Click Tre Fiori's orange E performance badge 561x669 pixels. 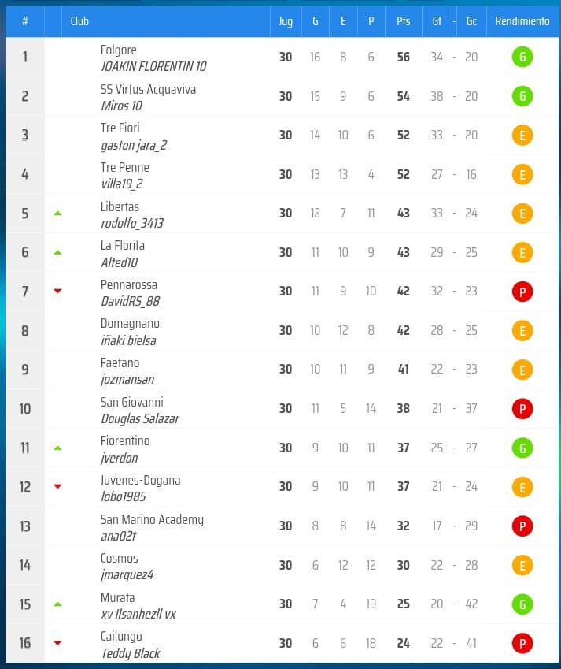coord(522,136)
